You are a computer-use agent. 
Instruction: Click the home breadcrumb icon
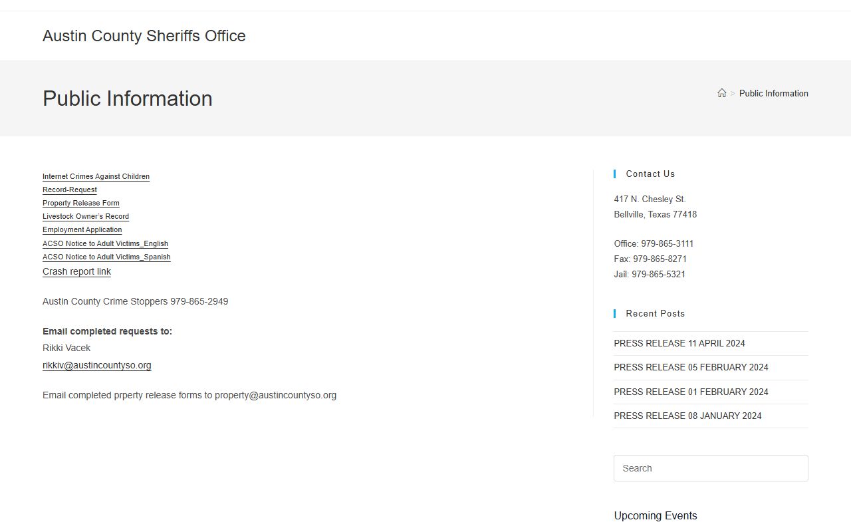tap(721, 93)
